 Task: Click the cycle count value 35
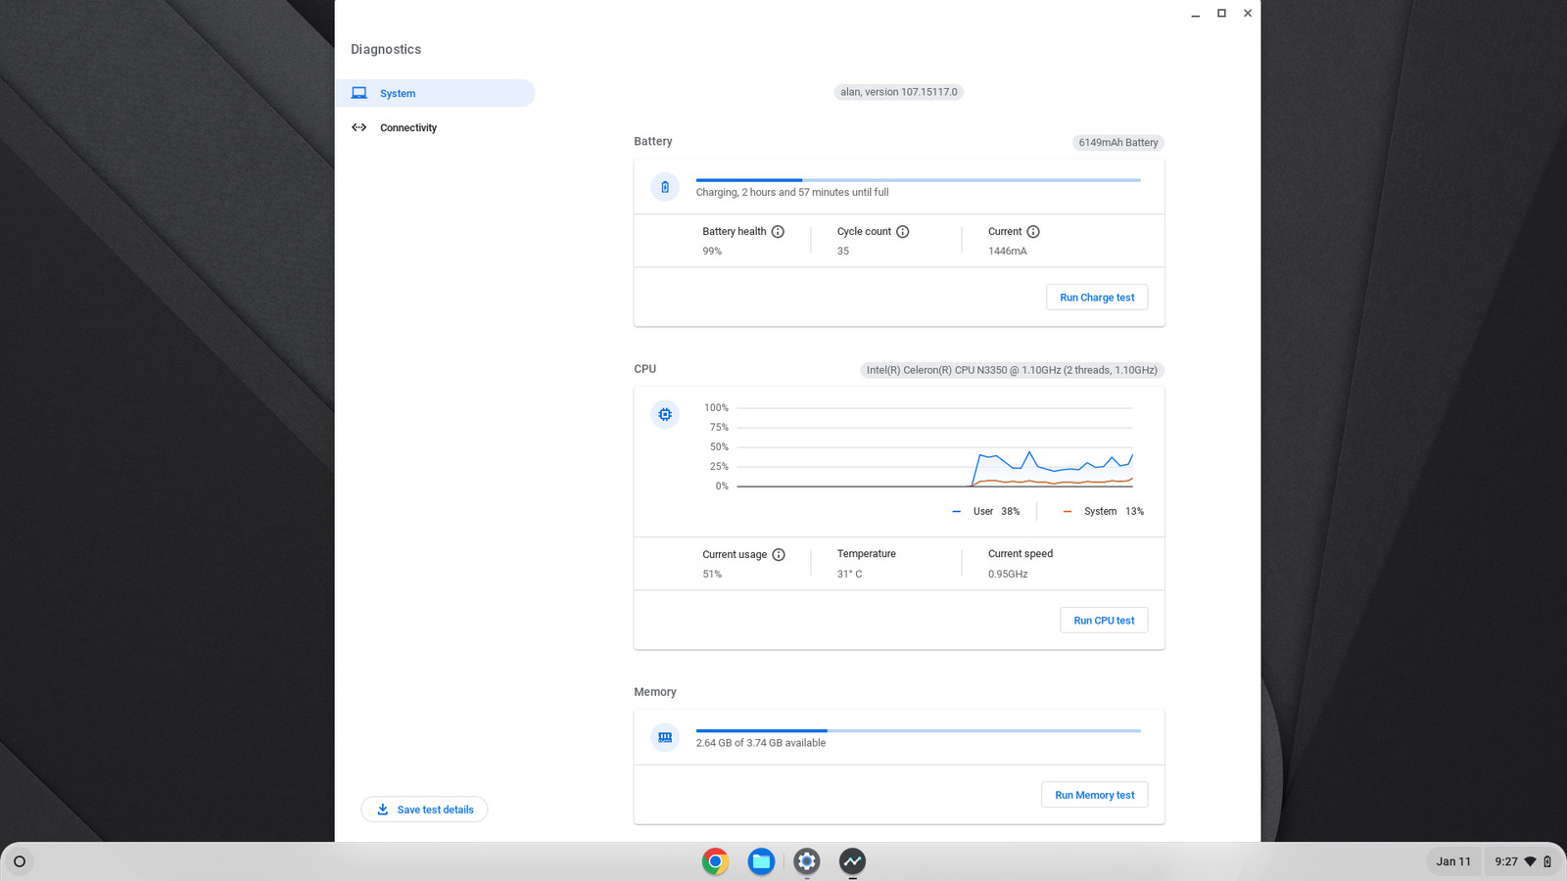[843, 252]
